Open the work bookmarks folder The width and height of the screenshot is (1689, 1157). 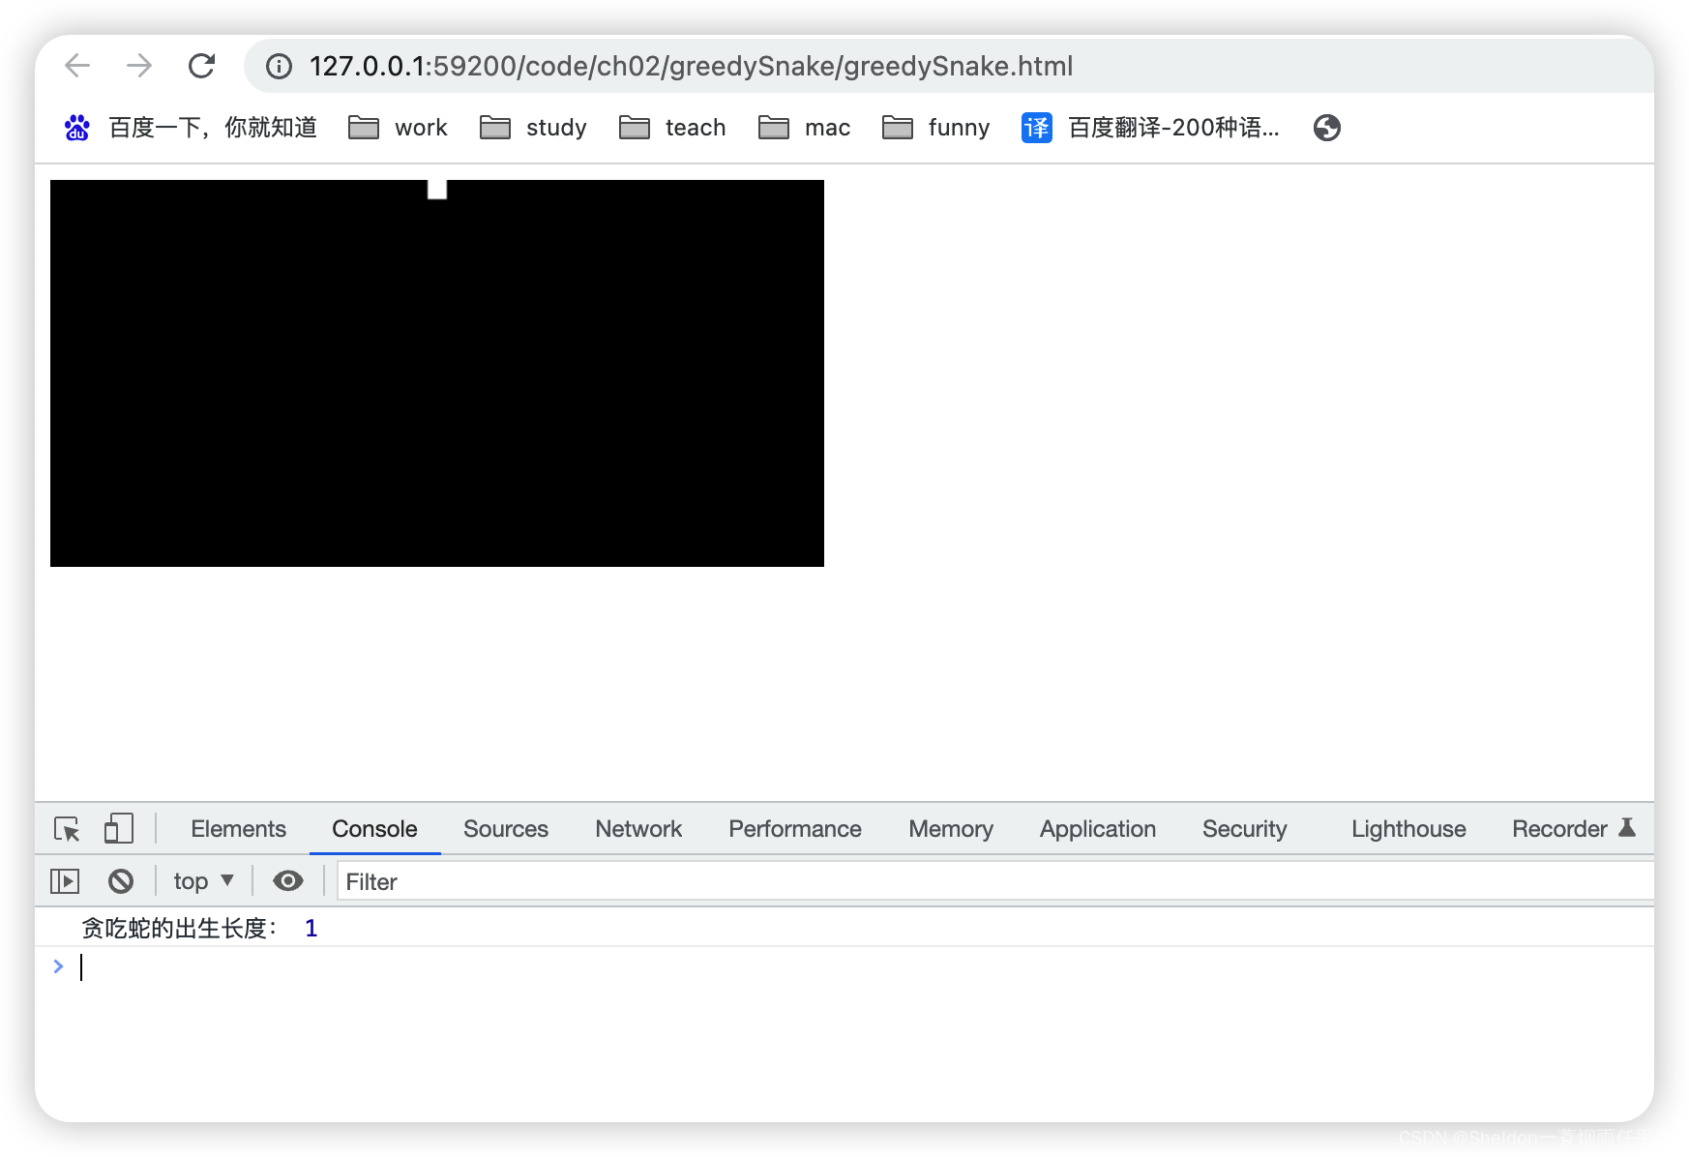[398, 128]
